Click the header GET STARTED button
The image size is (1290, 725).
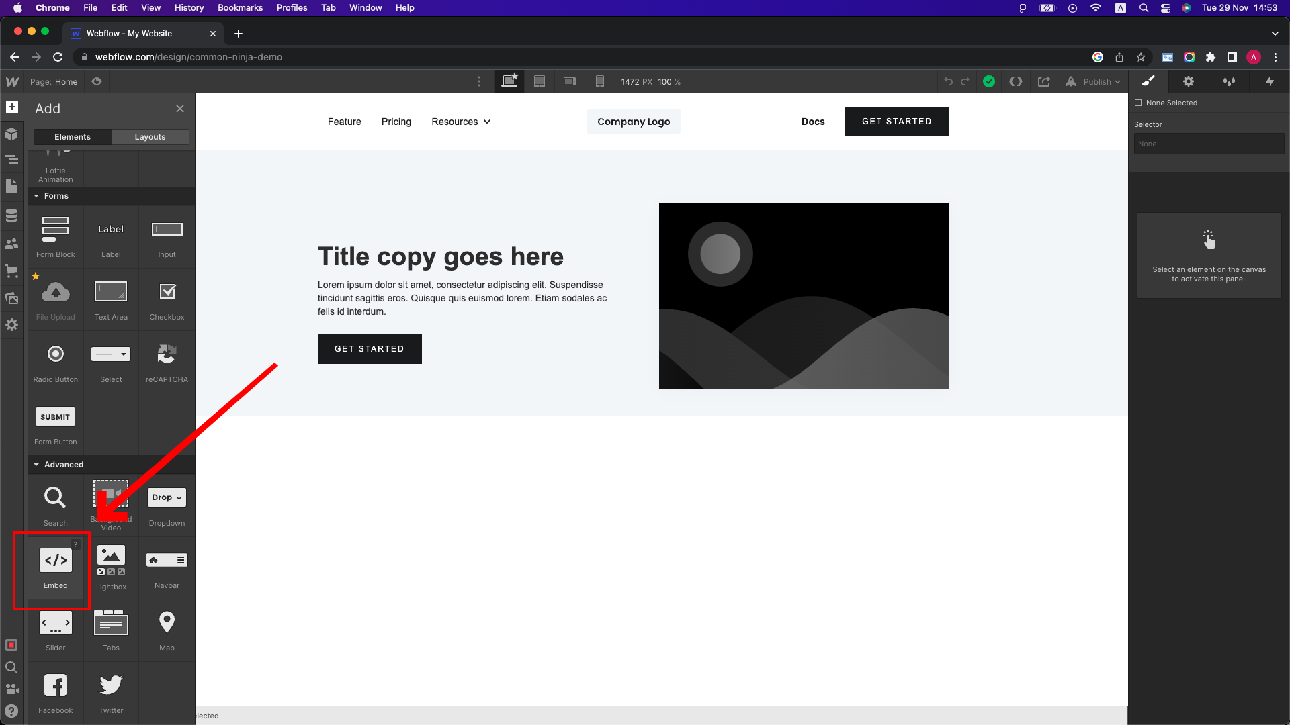coord(897,122)
